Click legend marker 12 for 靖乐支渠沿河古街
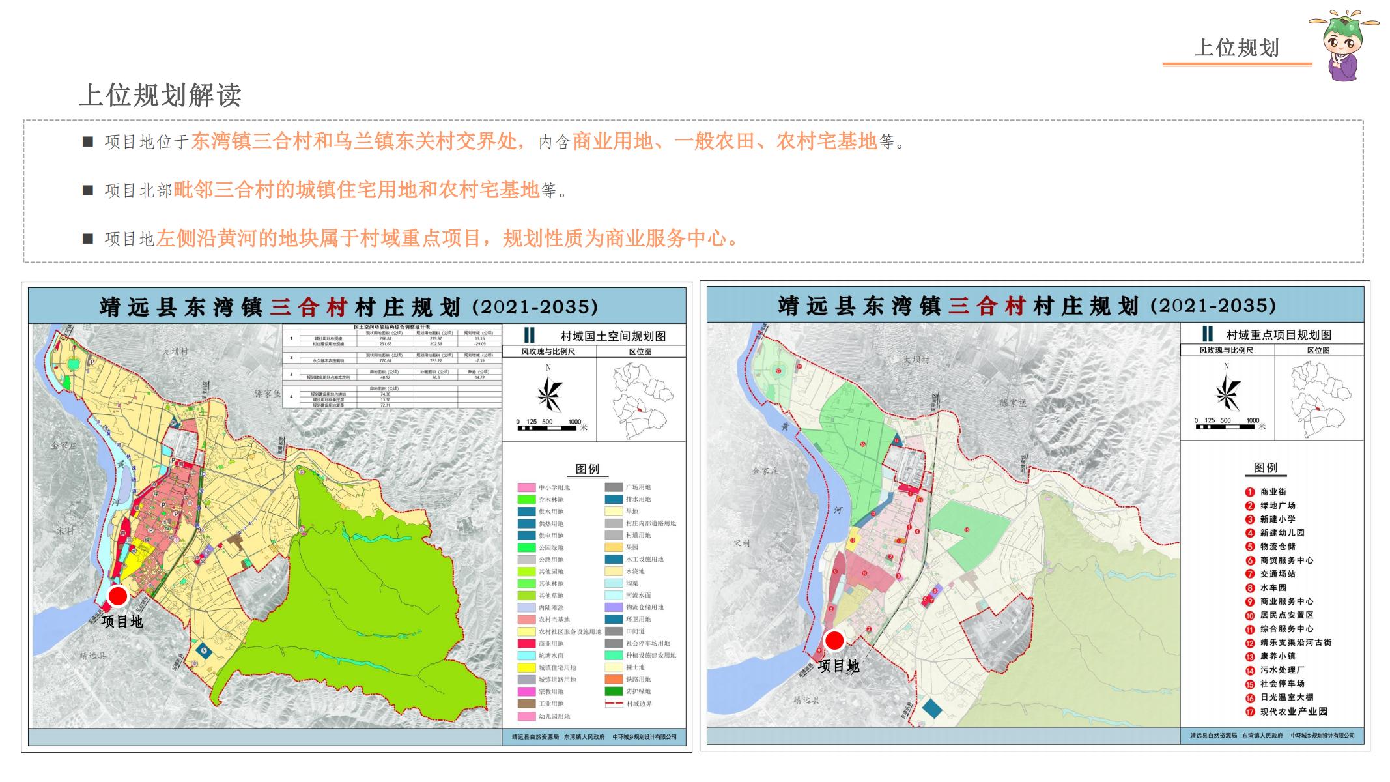1390x782 pixels. click(x=1250, y=643)
